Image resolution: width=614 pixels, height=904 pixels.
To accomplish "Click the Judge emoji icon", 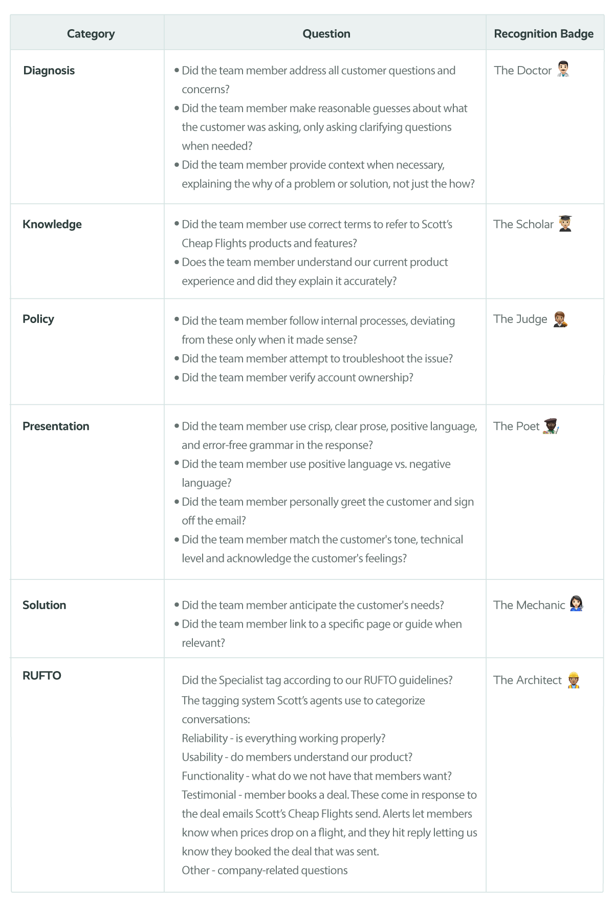I will pyautogui.click(x=560, y=319).
